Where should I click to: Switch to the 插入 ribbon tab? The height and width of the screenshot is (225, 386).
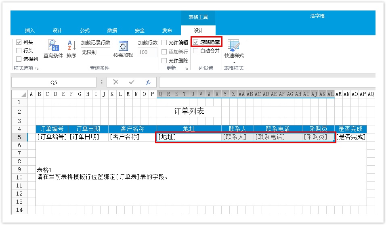click(30, 31)
